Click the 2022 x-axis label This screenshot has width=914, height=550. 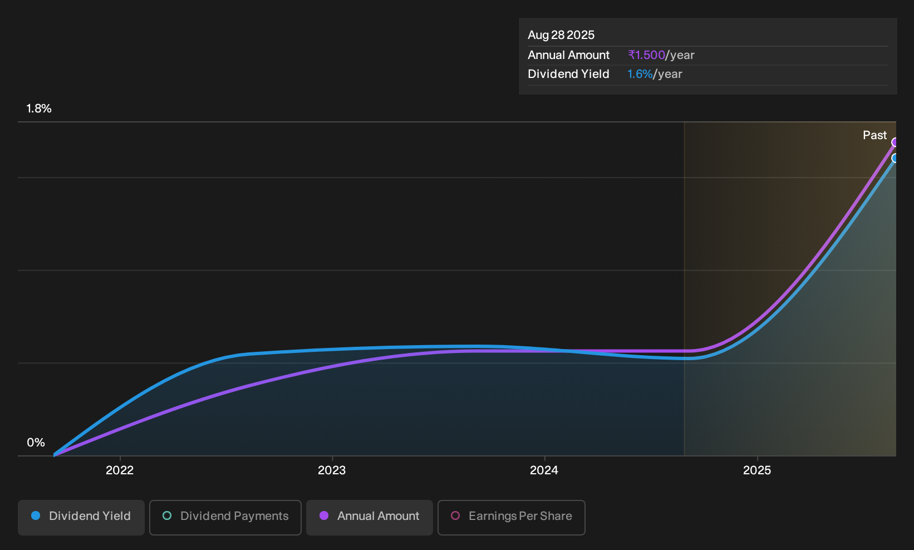tap(120, 470)
